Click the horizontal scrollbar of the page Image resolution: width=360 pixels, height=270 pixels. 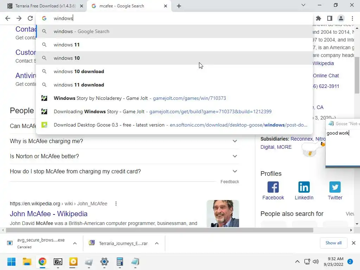click(x=159, y=230)
